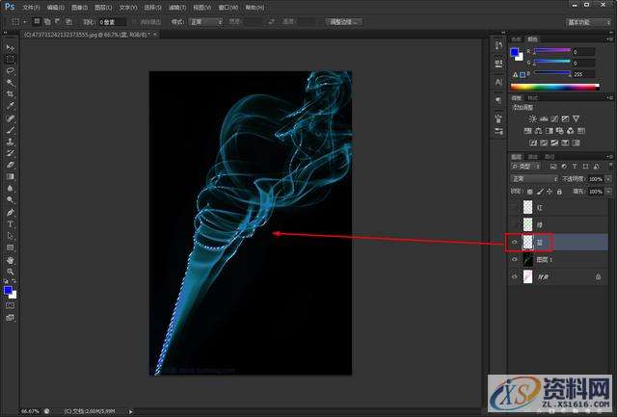Select the Lasso tool

click(x=11, y=70)
